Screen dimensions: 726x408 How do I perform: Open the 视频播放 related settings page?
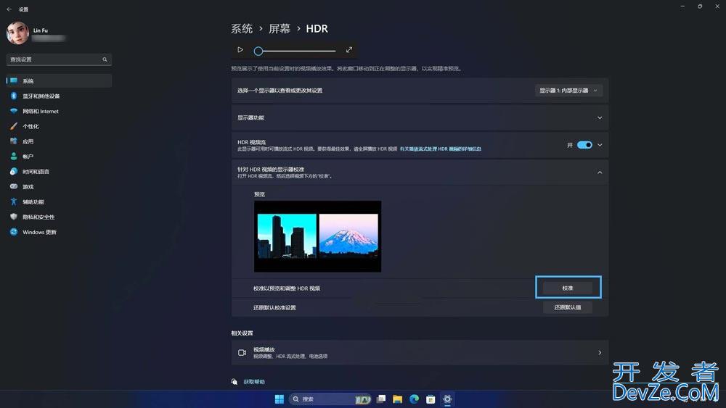pyautogui.click(x=420, y=352)
